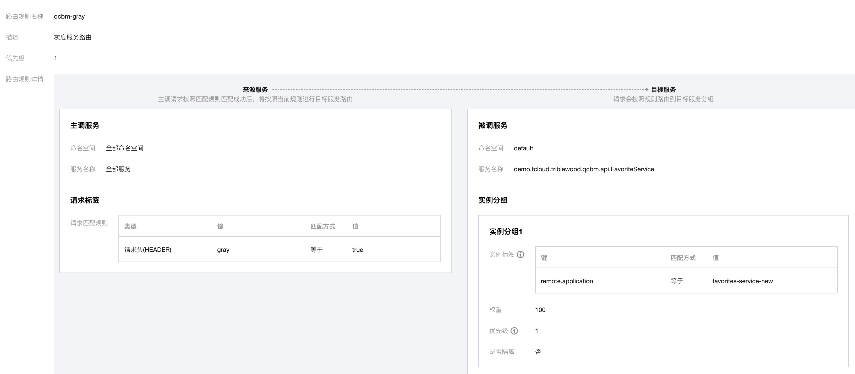Select service name demo.tcloud.triblewood.qcbm.api.FavoriteService
The width and height of the screenshot is (855, 374).
584,169
